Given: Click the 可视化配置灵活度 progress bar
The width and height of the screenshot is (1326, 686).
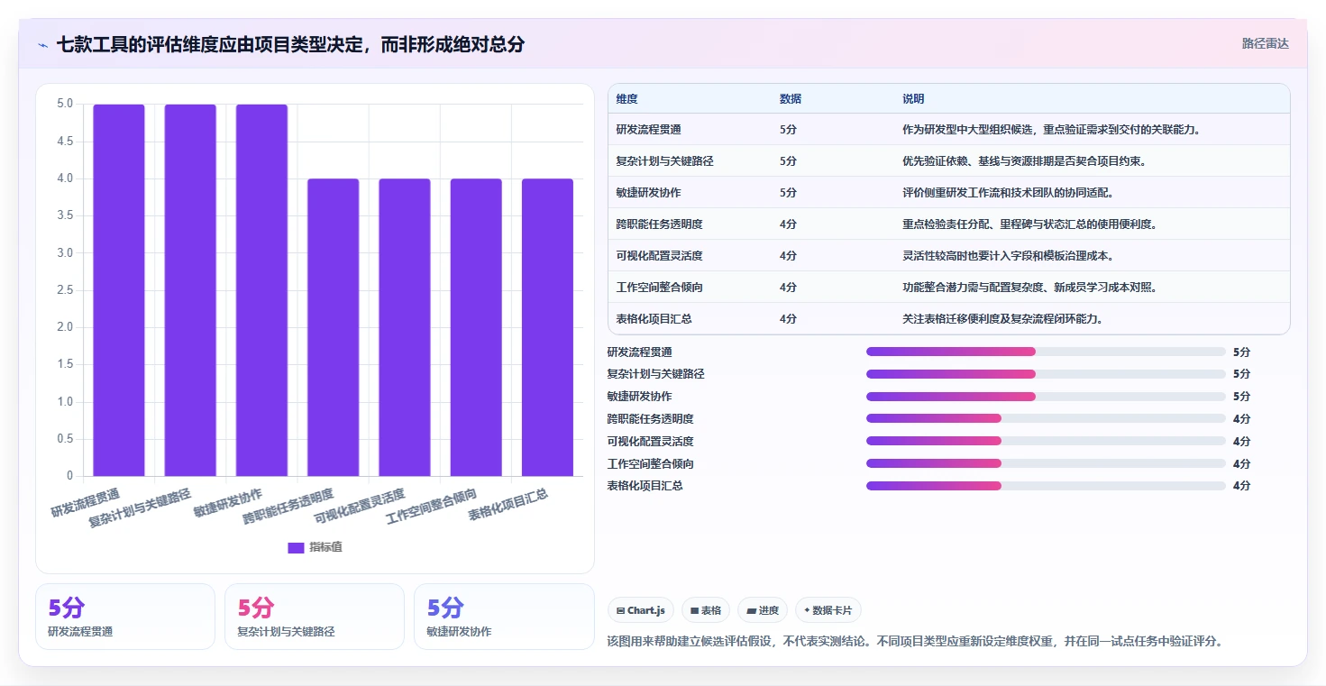Looking at the screenshot, I should pyautogui.click(x=1046, y=441).
